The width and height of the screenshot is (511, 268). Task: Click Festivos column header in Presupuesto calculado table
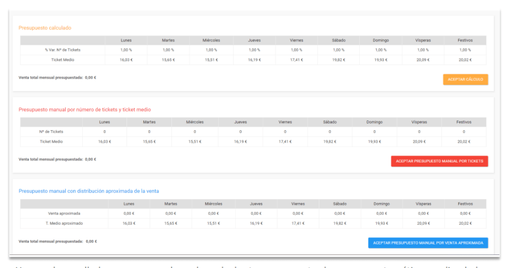coord(465,40)
